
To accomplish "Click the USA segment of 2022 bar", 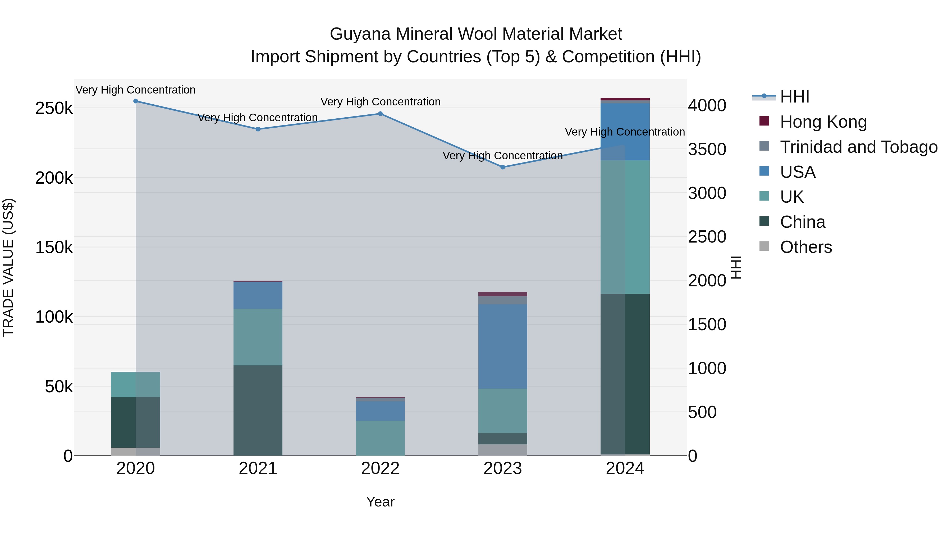I will pyautogui.click(x=380, y=411).
